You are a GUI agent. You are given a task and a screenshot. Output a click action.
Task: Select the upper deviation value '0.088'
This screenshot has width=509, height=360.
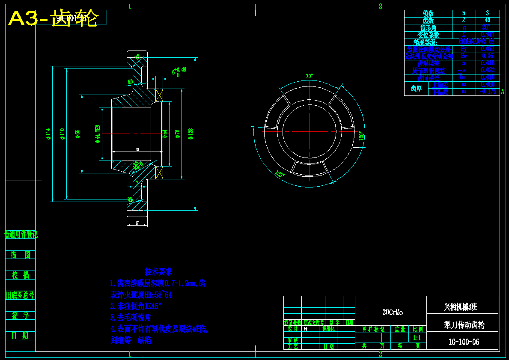488,84
